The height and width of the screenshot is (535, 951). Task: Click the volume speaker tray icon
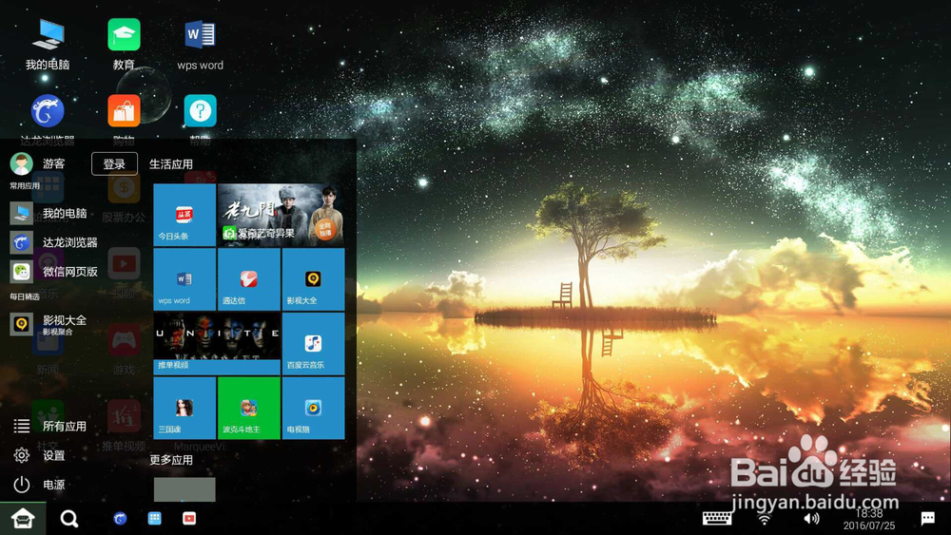coord(811,519)
